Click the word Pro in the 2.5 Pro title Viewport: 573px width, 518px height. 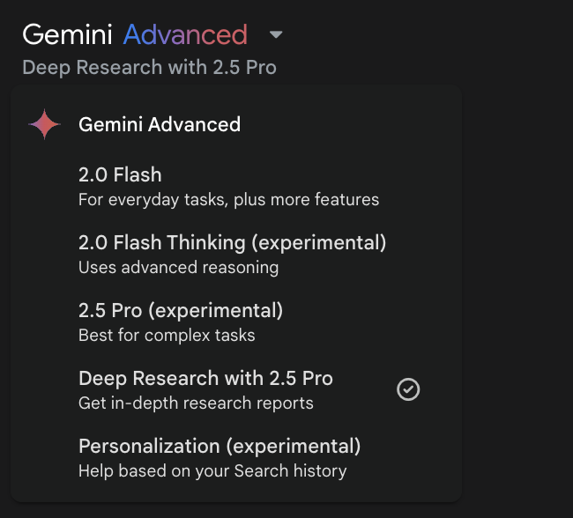[127, 311]
